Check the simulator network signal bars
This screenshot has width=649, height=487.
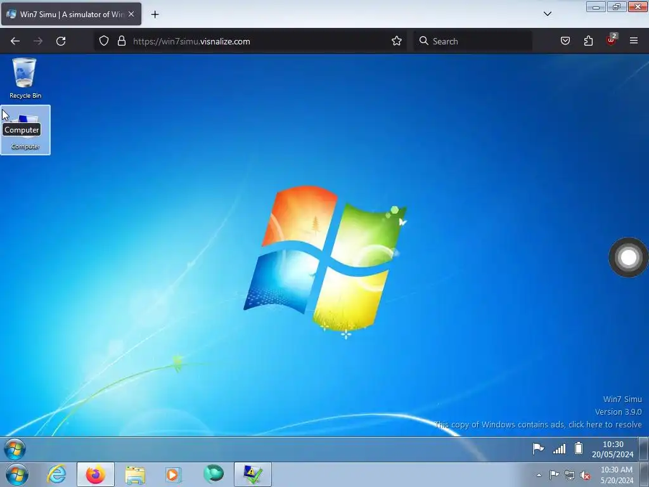pyautogui.click(x=559, y=448)
